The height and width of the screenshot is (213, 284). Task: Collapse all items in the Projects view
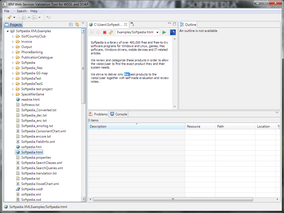coord(71,25)
